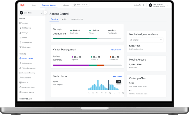Open the Events calendar icon

21,37
